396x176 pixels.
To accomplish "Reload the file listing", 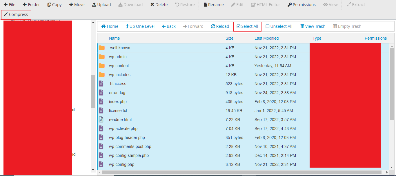I will coord(220,26).
